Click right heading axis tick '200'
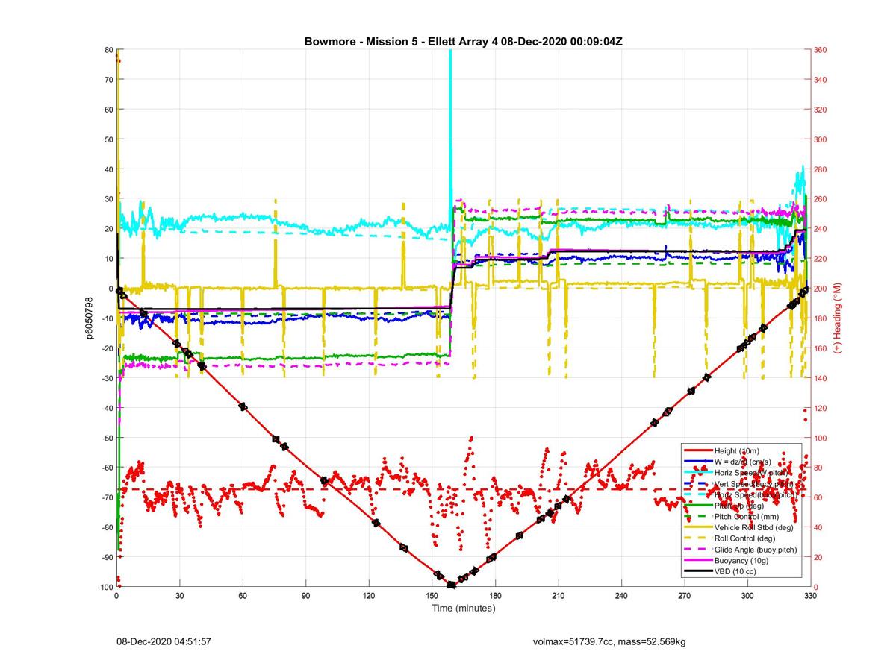The width and height of the screenshot is (896, 660). (820, 289)
